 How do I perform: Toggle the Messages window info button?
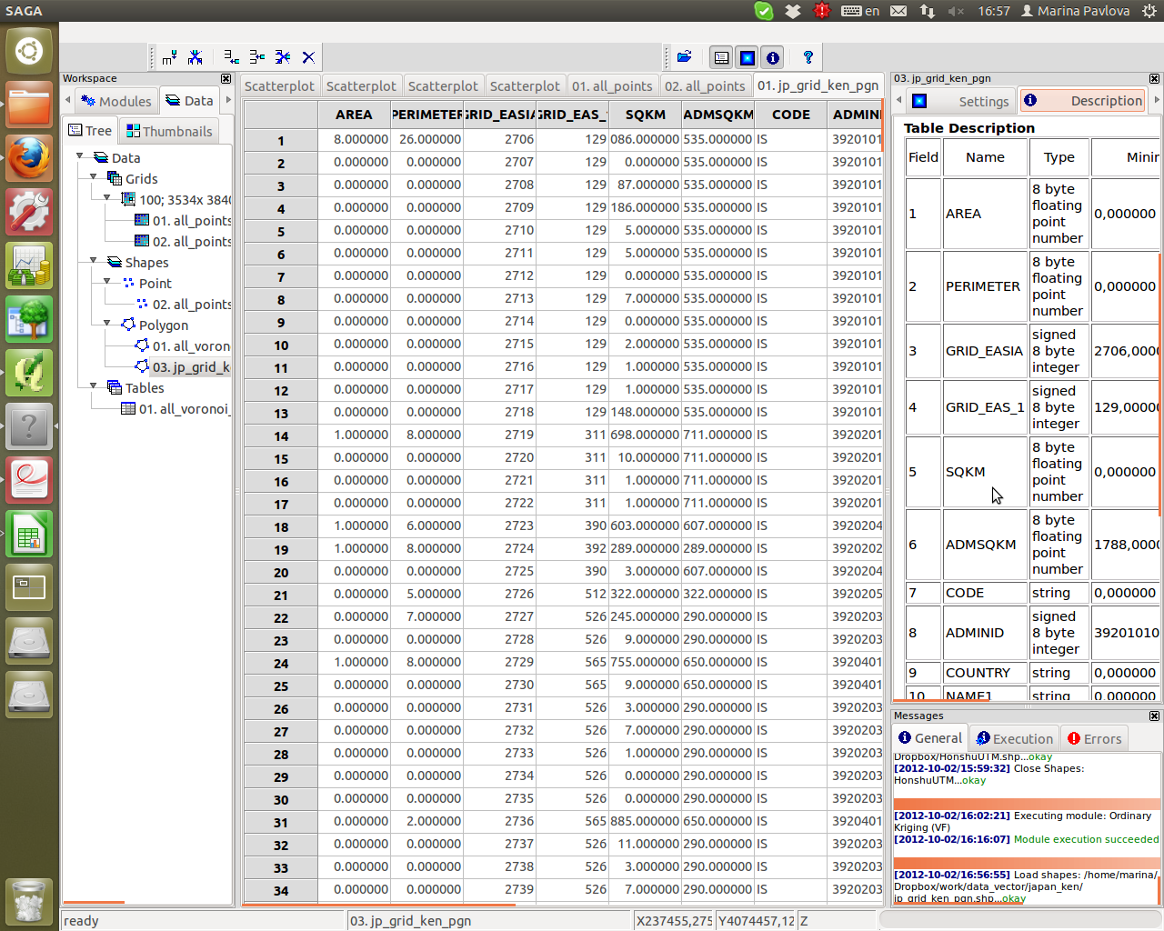772,57
